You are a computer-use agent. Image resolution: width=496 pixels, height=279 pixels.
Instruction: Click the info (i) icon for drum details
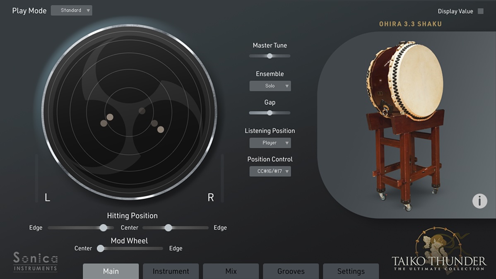[479, 201]
